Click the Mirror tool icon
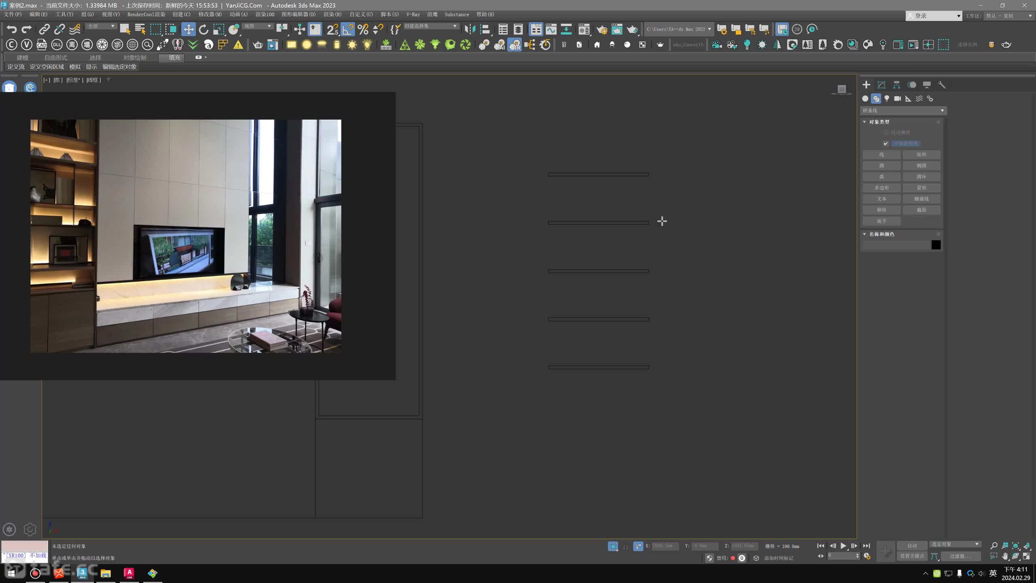The height and width of the screenshot is (583, 1036). pyautogui.click(x=470, y=29)
